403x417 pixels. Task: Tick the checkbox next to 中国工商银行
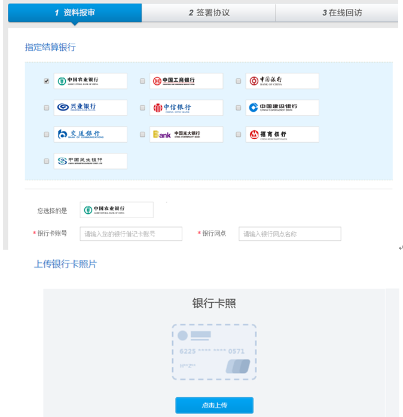tap(142, 81)
